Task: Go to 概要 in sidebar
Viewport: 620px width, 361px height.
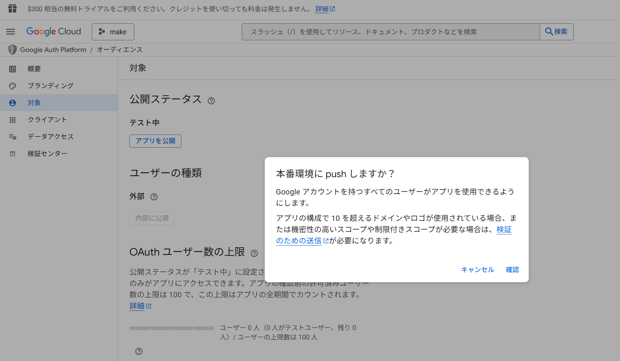Action: pyautogui.click(x=59, y=69)
